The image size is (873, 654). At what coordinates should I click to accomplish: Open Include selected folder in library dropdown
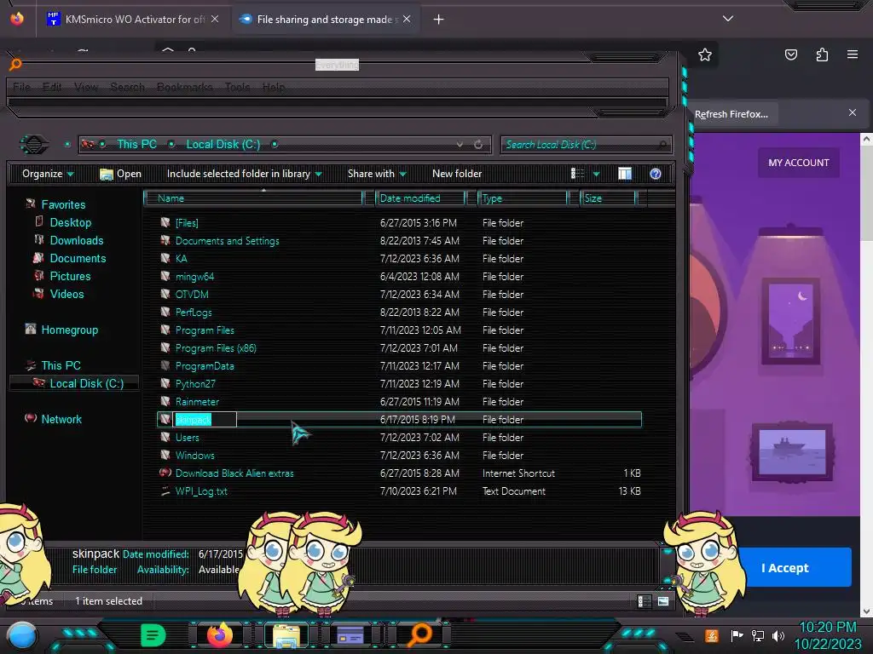pos(245,174)
